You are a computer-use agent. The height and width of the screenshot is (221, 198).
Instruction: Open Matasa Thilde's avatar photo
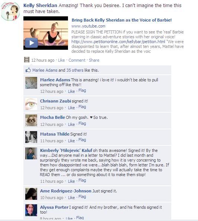pyautogui.click(x=31, y=137)
